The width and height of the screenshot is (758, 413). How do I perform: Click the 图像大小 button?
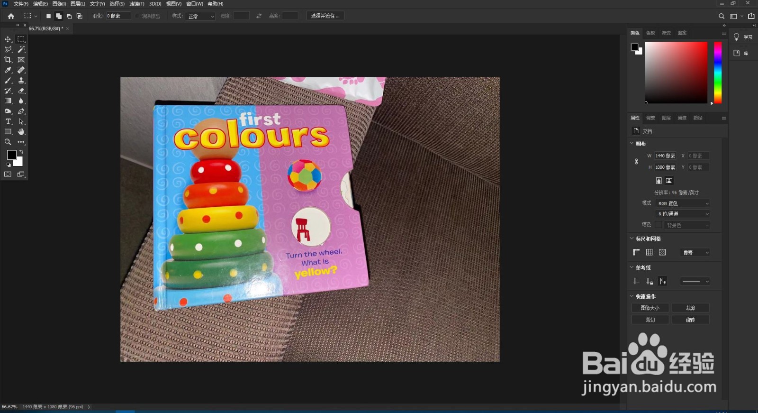650,308
